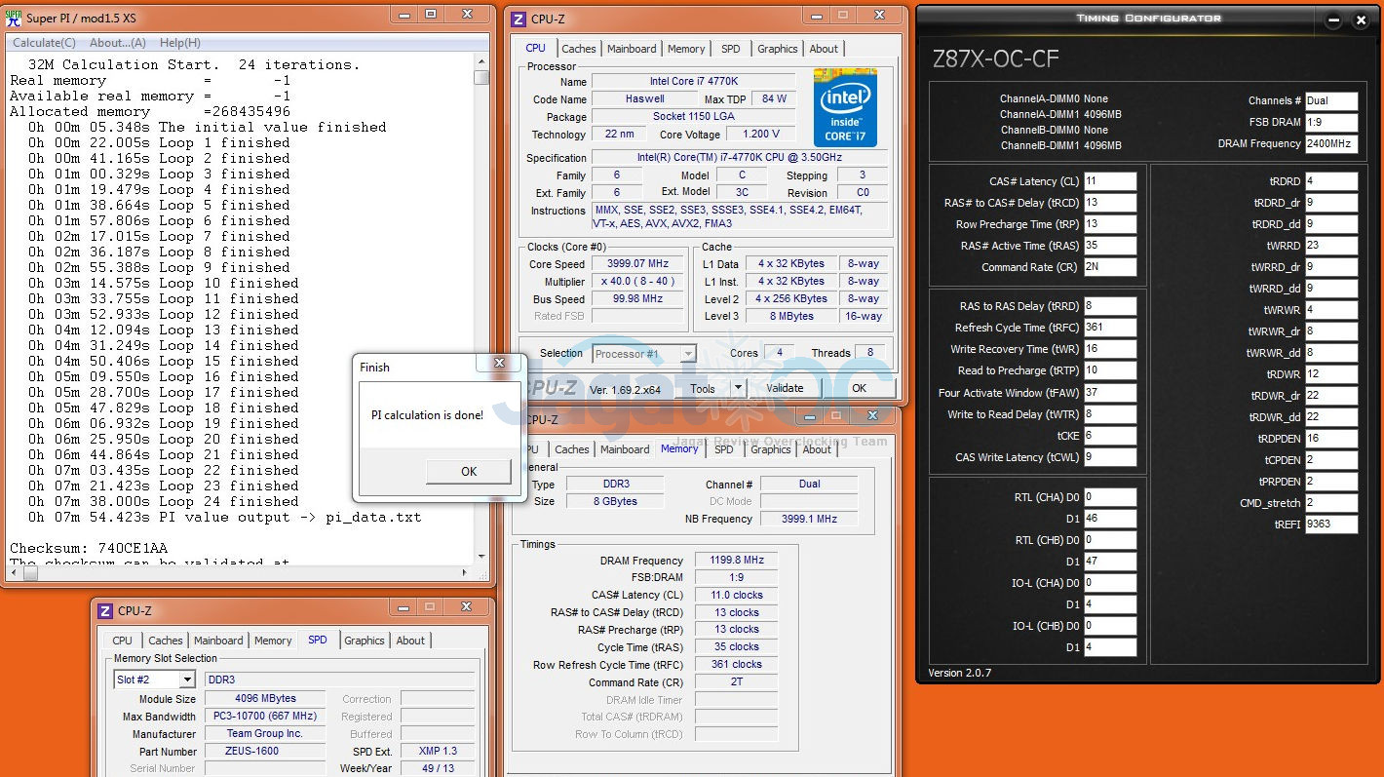The image size is (1384, 777).
Task: Click the CPU-Z logo in the CPU tab window title bar
Action: (x=517, y=19)
